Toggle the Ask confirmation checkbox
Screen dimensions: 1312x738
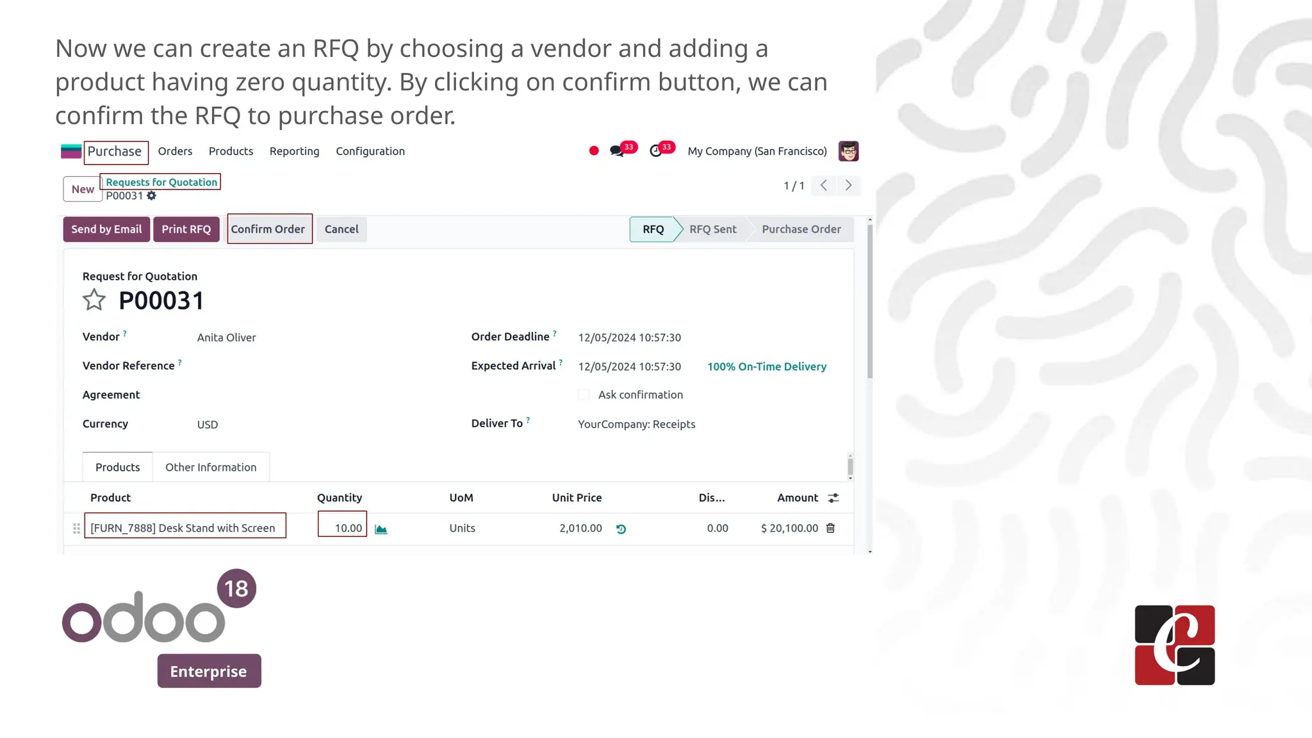584,395
